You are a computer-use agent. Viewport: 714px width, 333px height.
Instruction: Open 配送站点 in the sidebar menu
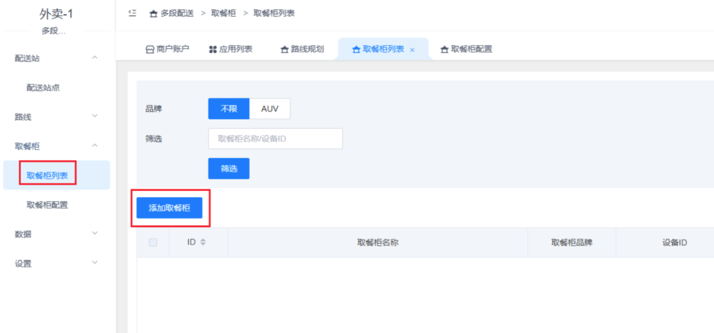pyautogui.click(x=47, y=87)
